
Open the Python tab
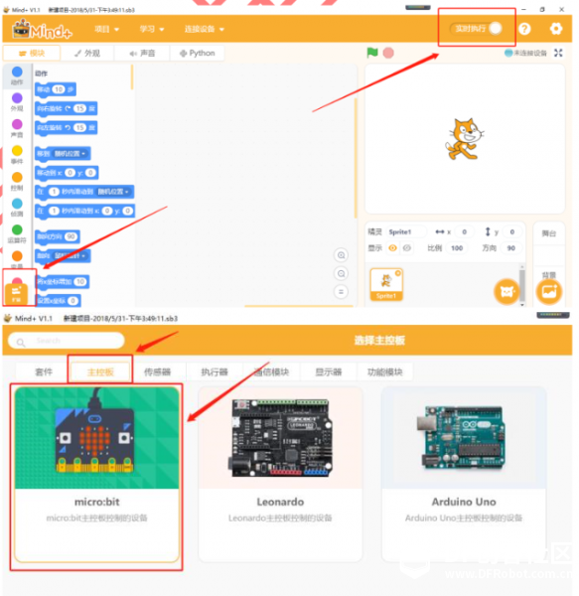[x=198, y=54]
